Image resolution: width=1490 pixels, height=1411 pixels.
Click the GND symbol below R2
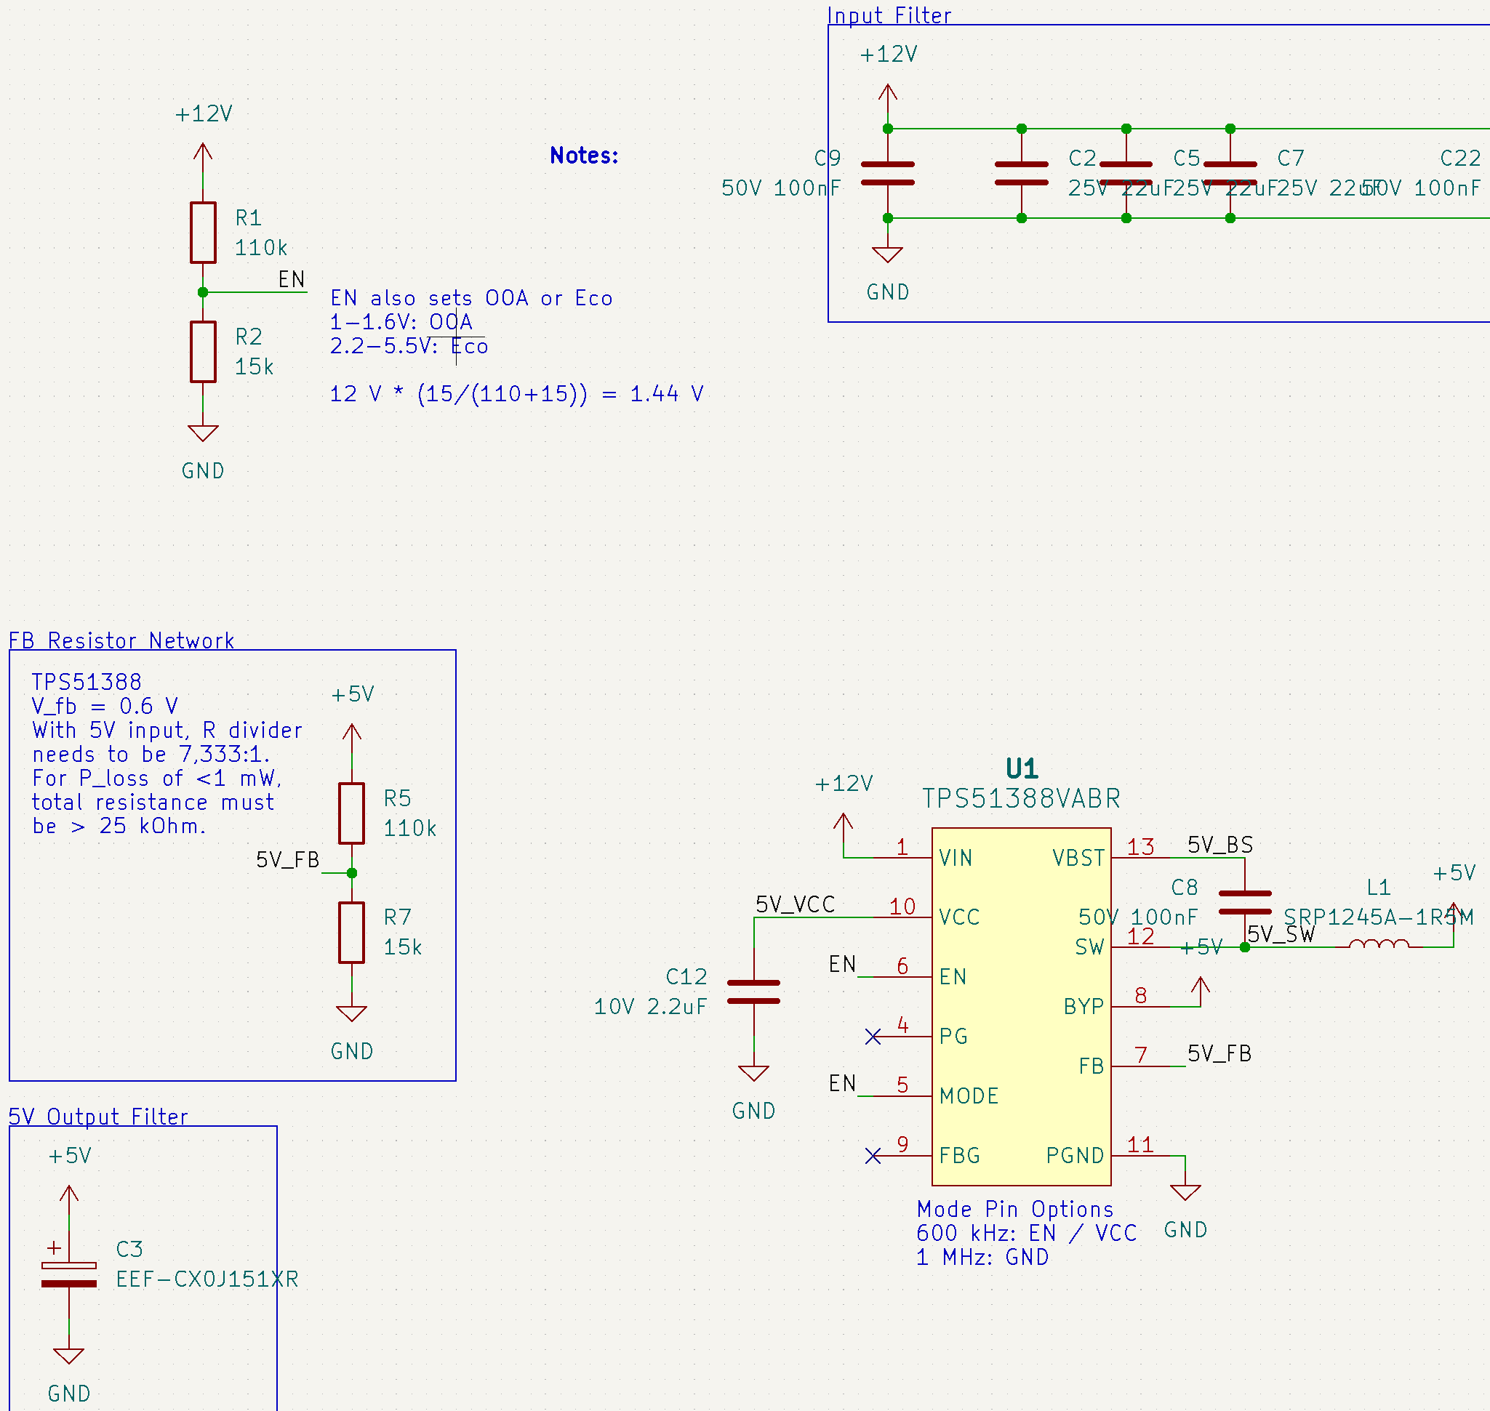(x=202, y=434)
